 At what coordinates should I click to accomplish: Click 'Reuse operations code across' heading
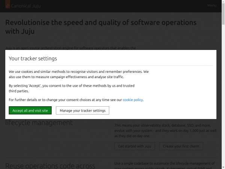tap(50, 166)
